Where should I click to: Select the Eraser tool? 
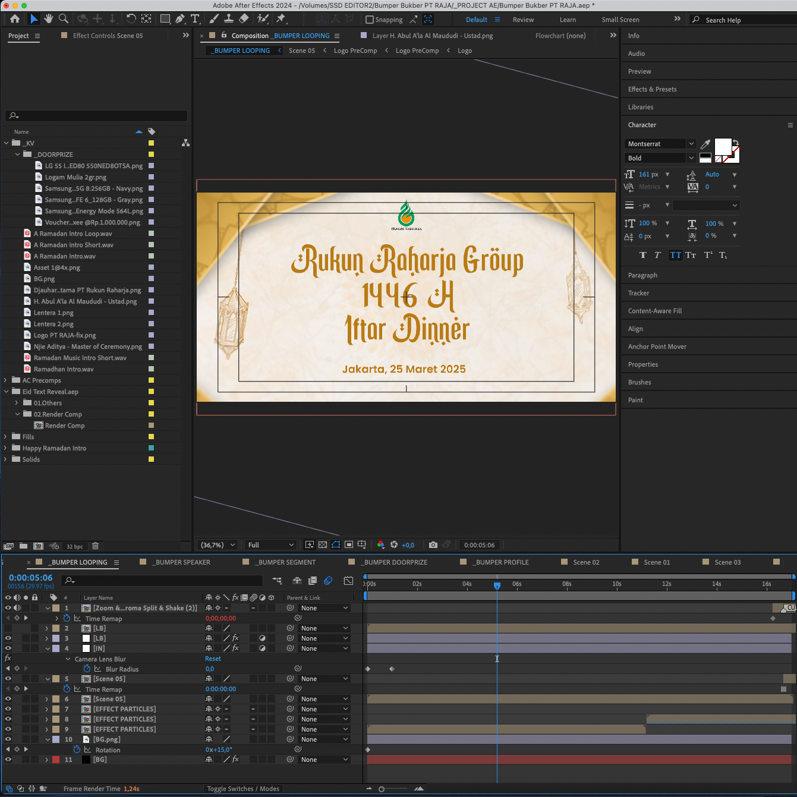244,19
